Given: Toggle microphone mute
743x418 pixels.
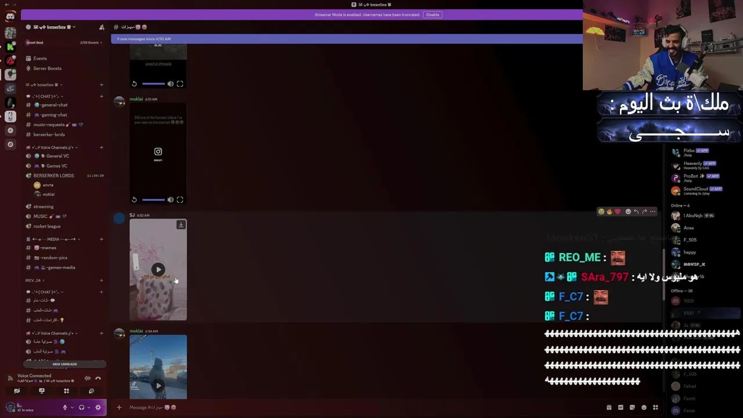Looking at the screenshot, I should (65, 408).
